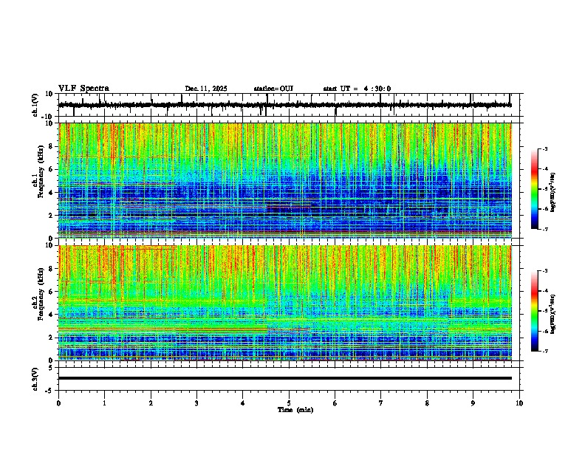This screenshot has height=452, width=585.
Task: Click the "4" kHz tick of ch.2 spectrogram
Action: tap(51, 315)
